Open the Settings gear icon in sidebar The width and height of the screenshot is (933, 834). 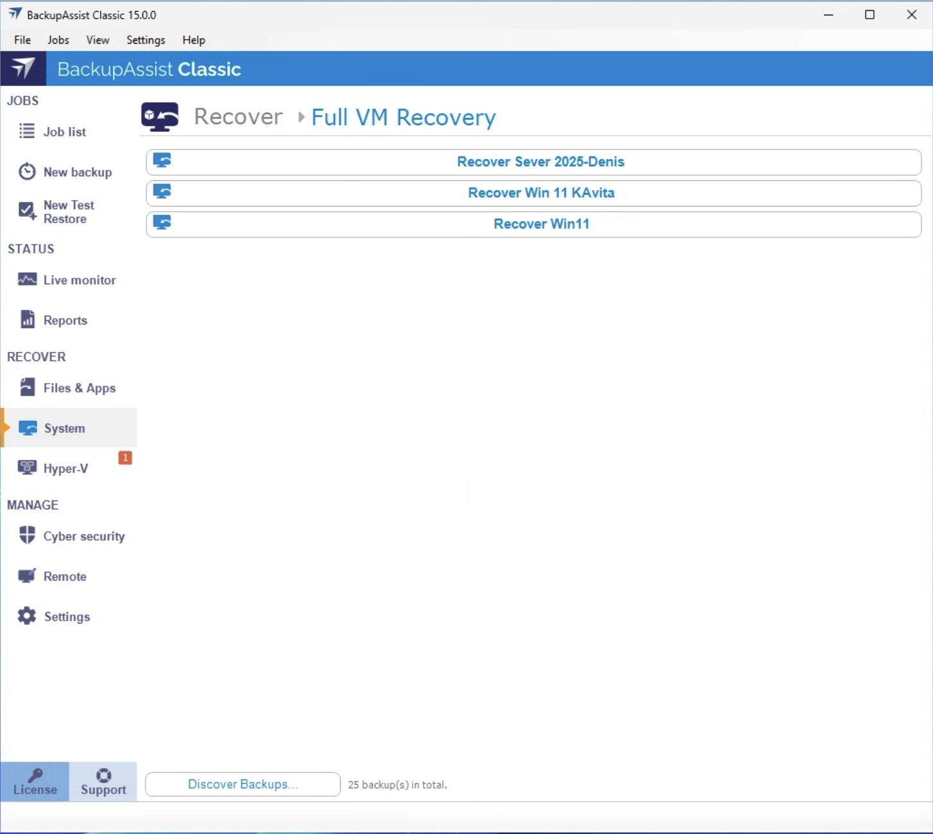coord(27,616)
